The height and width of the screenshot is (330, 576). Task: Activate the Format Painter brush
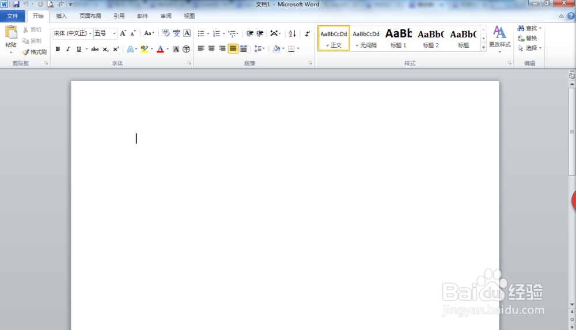tap(35, 52)
